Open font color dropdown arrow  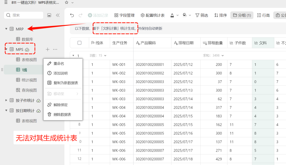click(x=177, y=15)
